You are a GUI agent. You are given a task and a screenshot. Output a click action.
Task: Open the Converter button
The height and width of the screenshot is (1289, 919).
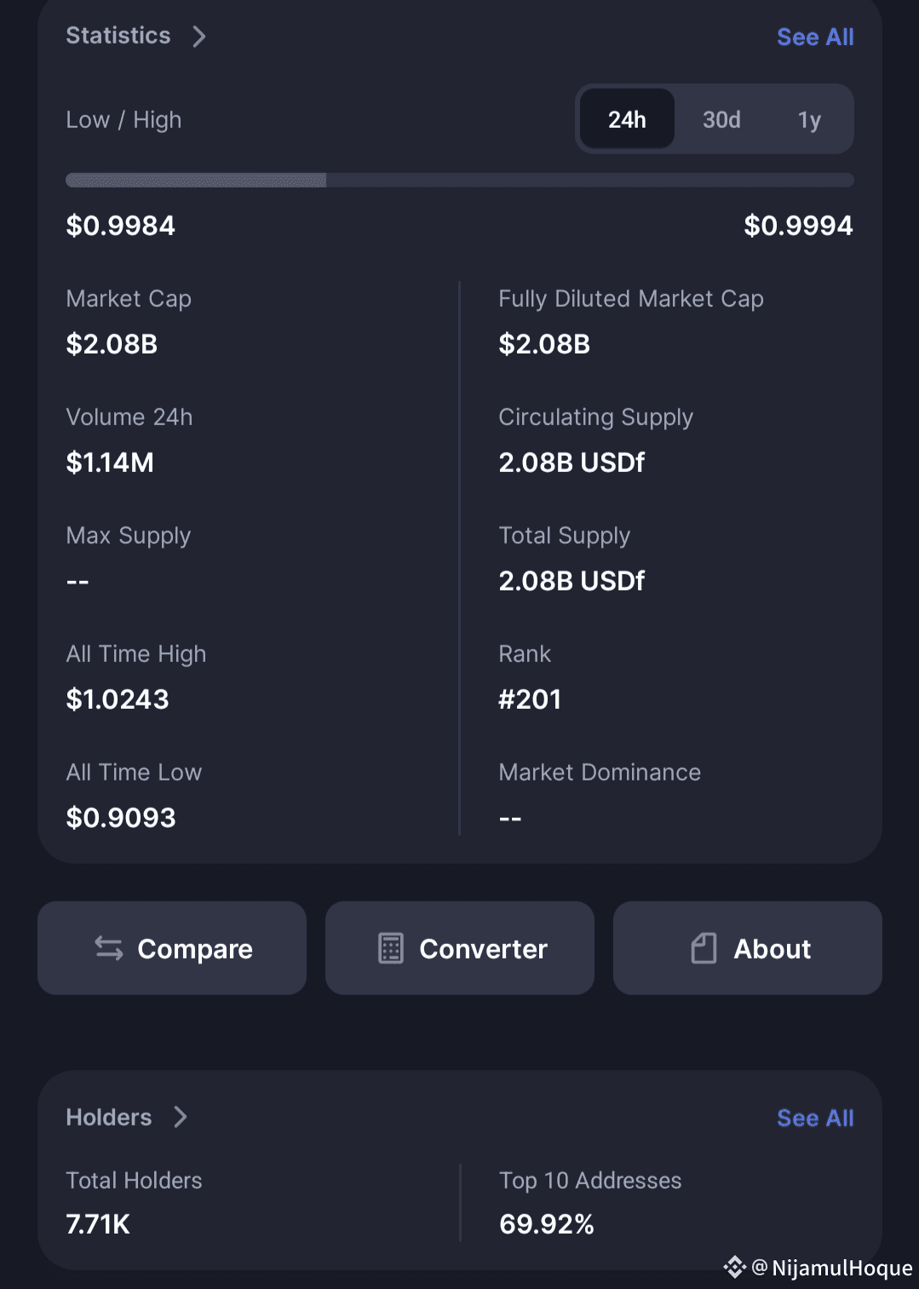click(460, 948)
